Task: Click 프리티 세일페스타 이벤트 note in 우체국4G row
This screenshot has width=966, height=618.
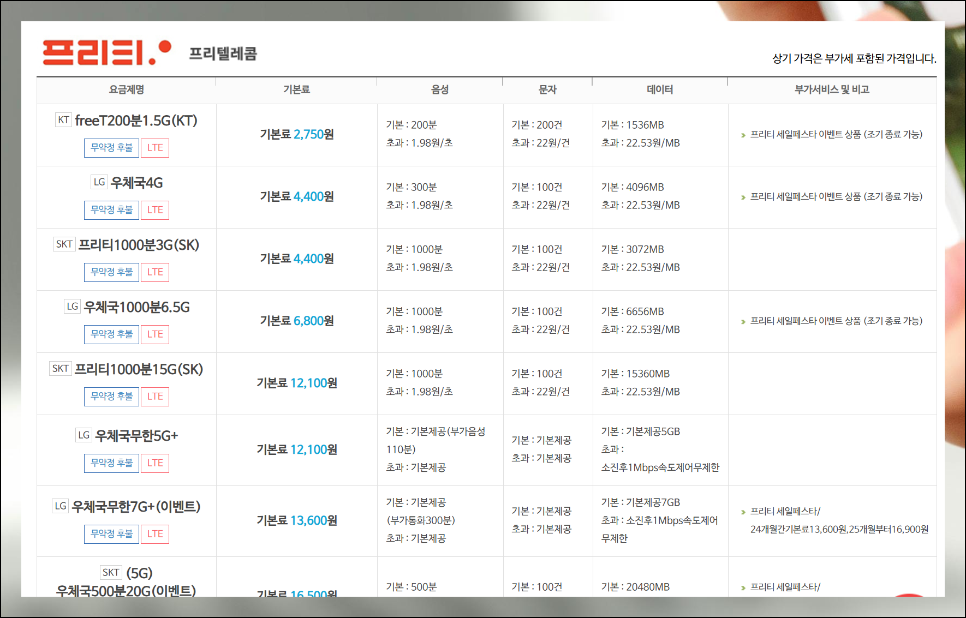Action: pyautogui.click(x=836, y=196)
